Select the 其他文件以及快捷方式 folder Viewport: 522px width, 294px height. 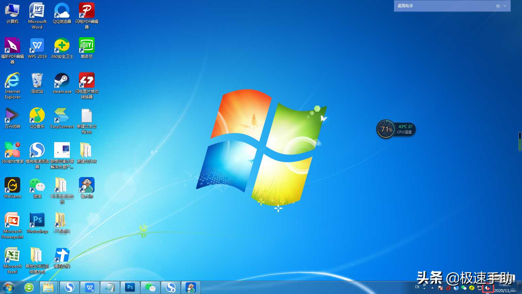click(x=37, y=260)
